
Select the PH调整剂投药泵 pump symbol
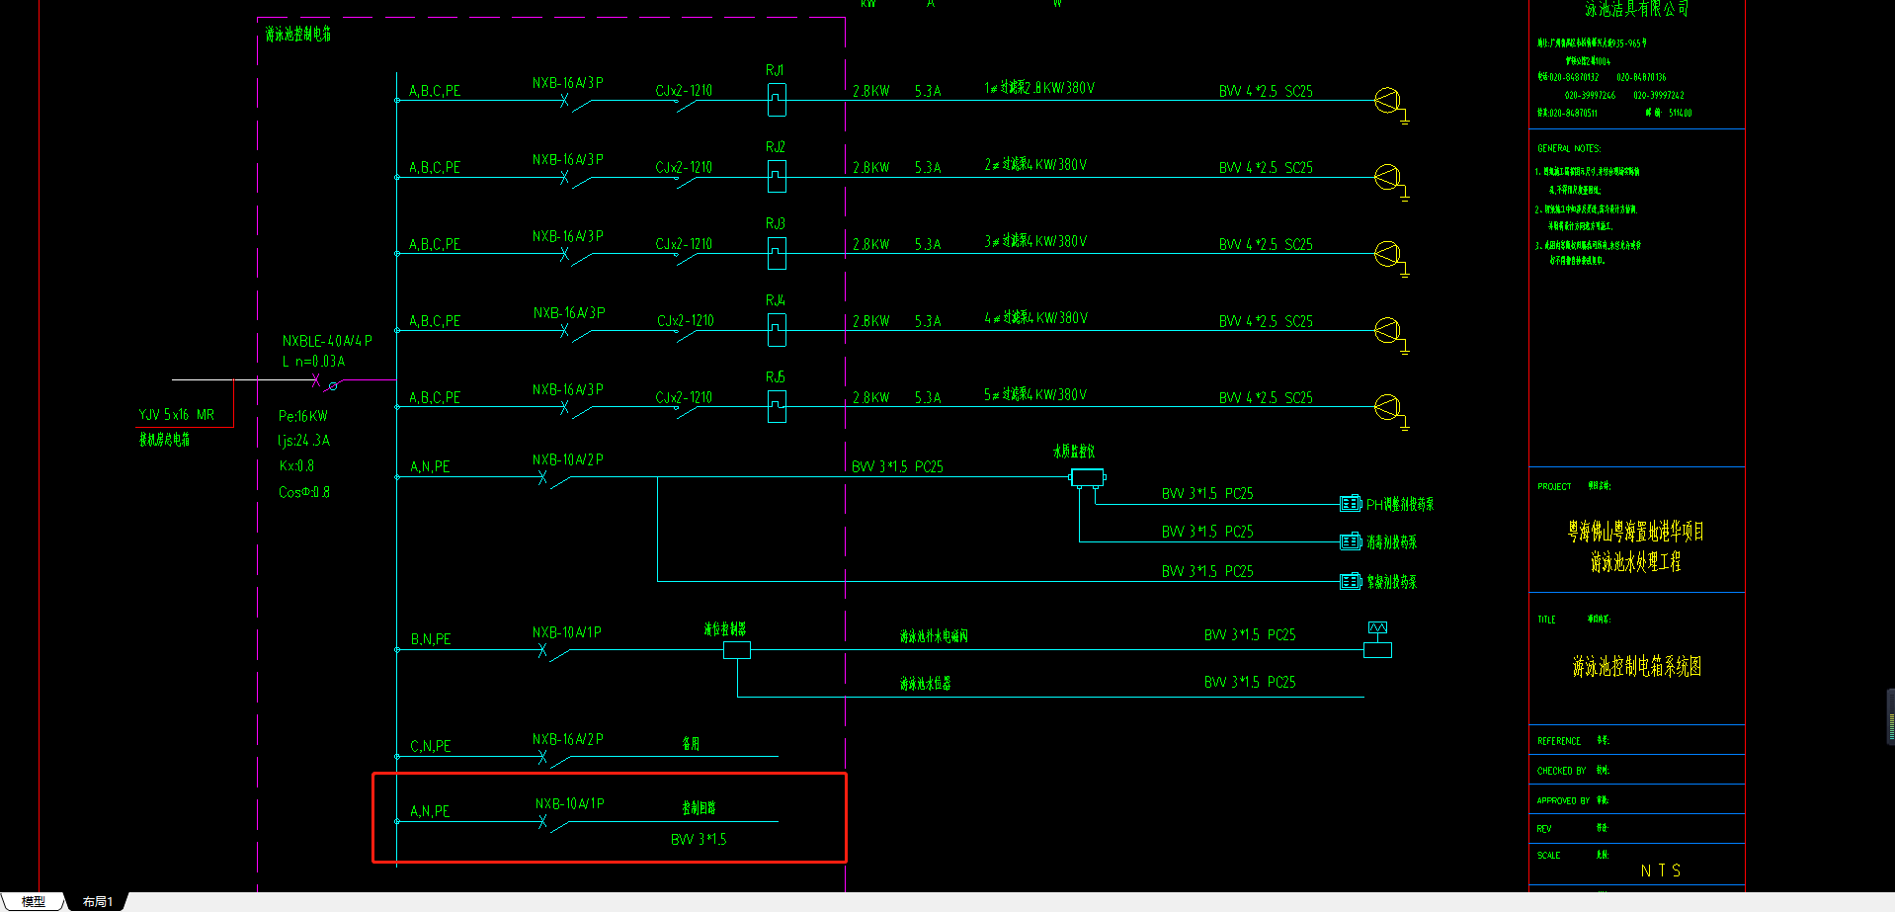point(1351,504)
